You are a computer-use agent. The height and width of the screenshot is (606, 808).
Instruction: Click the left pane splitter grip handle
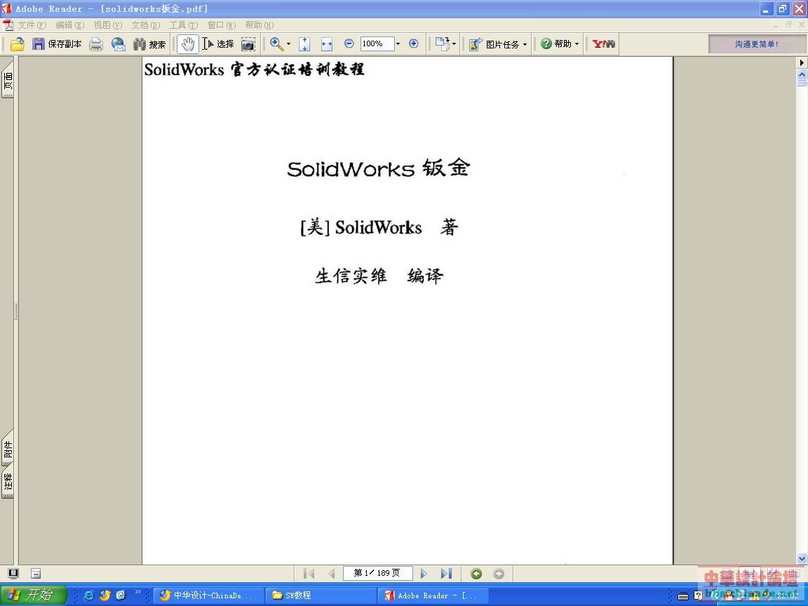17,311
